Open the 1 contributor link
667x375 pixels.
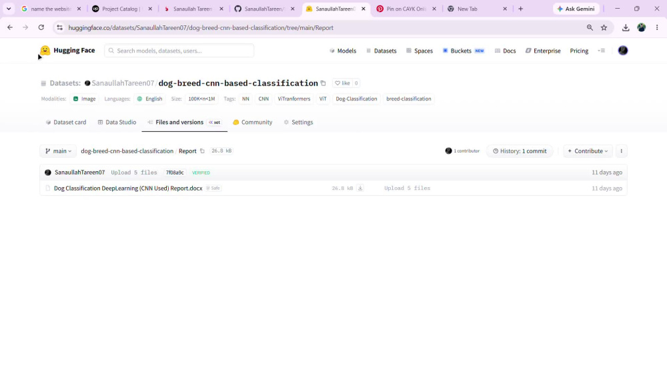tap(462, 151)
